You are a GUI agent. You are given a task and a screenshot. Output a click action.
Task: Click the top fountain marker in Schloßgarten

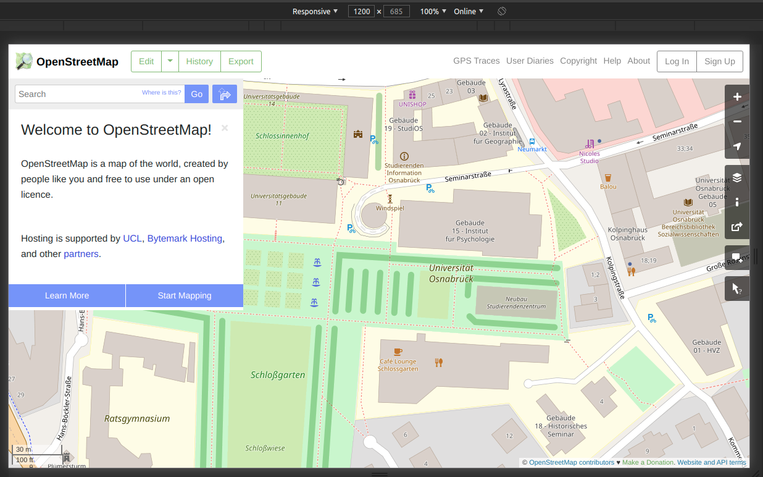click(x=317, y=263)
